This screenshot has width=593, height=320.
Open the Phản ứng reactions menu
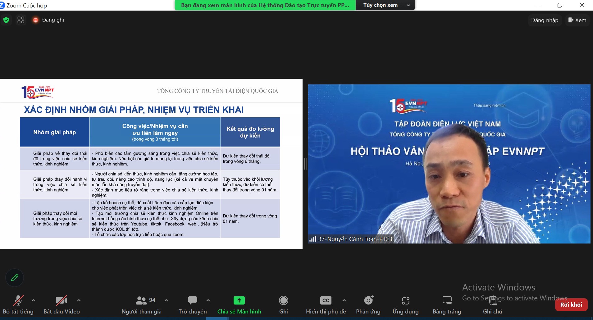point(368,305)
